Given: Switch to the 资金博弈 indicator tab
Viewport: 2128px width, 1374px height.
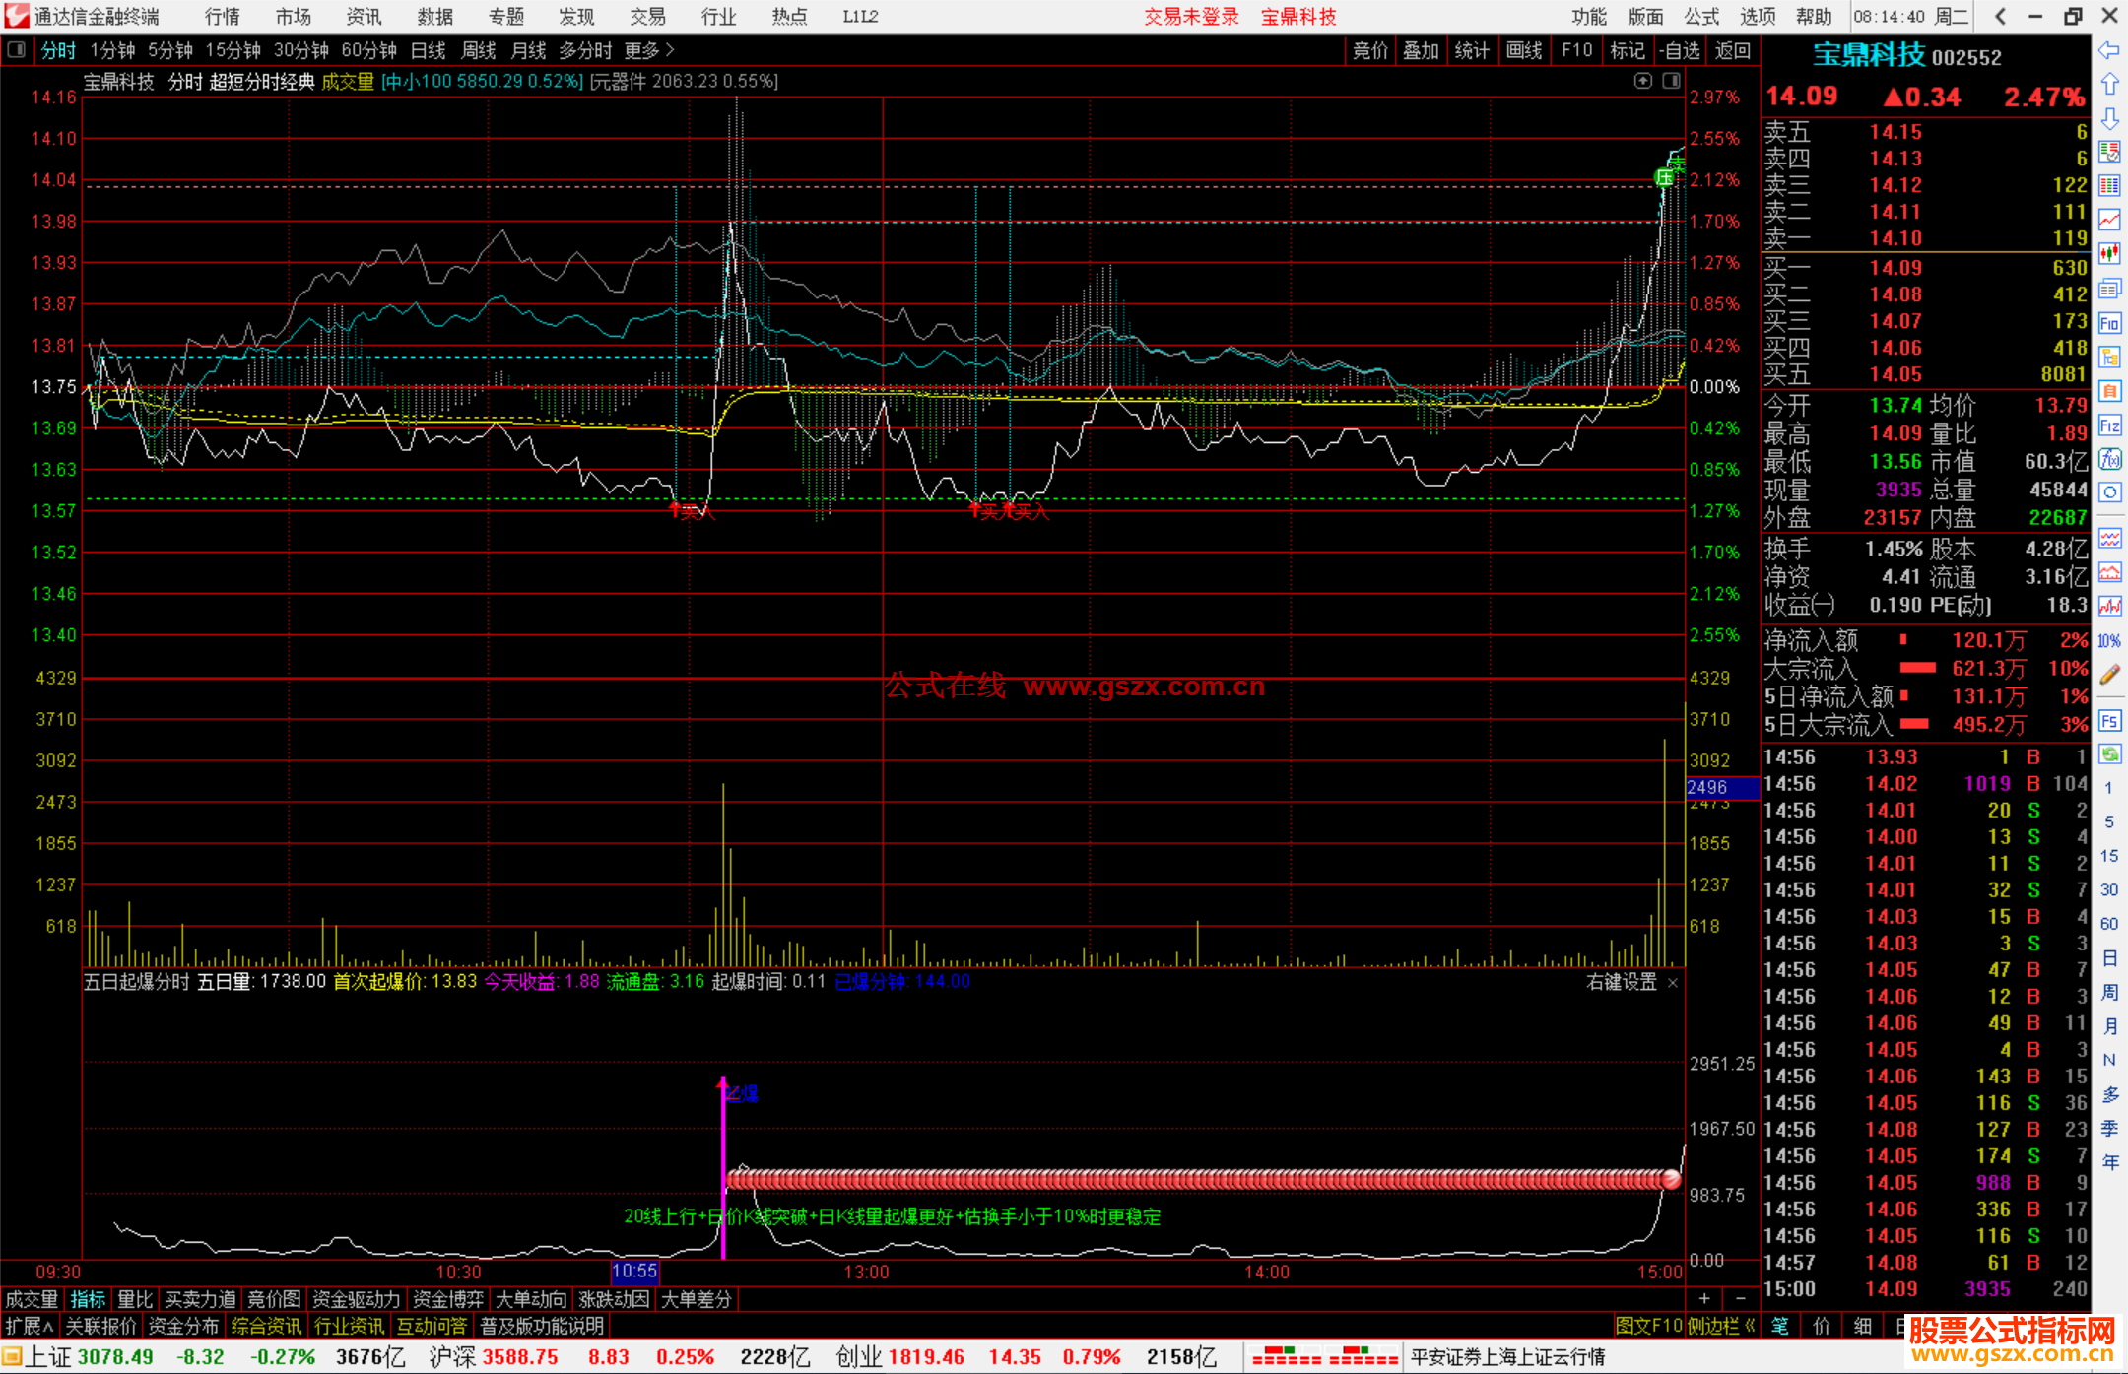Looking at the screenshot, I should 448,1299.
